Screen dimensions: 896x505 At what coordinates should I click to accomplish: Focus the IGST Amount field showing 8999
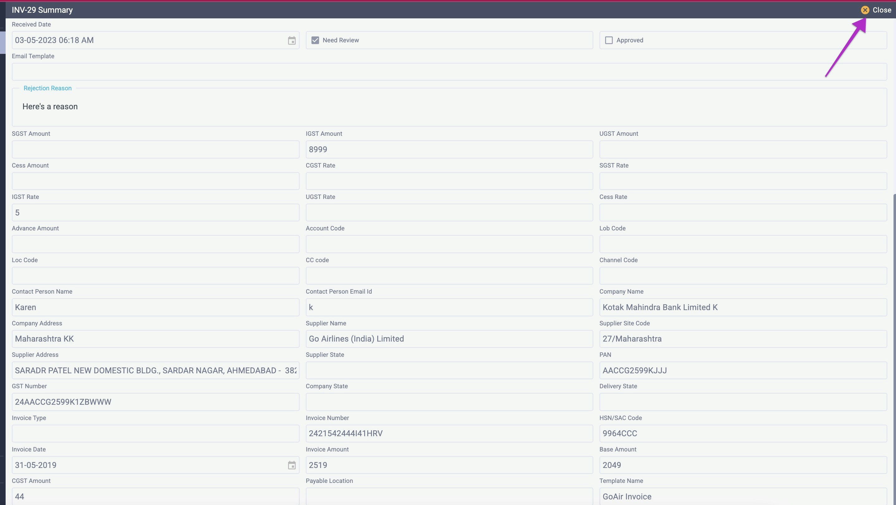[449, 149]
